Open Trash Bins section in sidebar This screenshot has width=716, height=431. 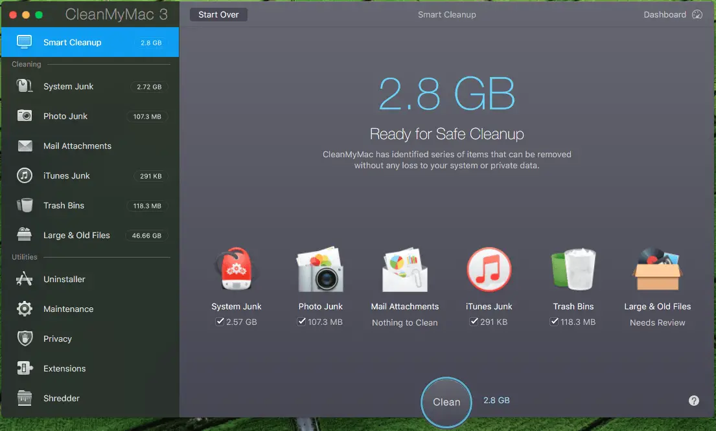point(90,205)
